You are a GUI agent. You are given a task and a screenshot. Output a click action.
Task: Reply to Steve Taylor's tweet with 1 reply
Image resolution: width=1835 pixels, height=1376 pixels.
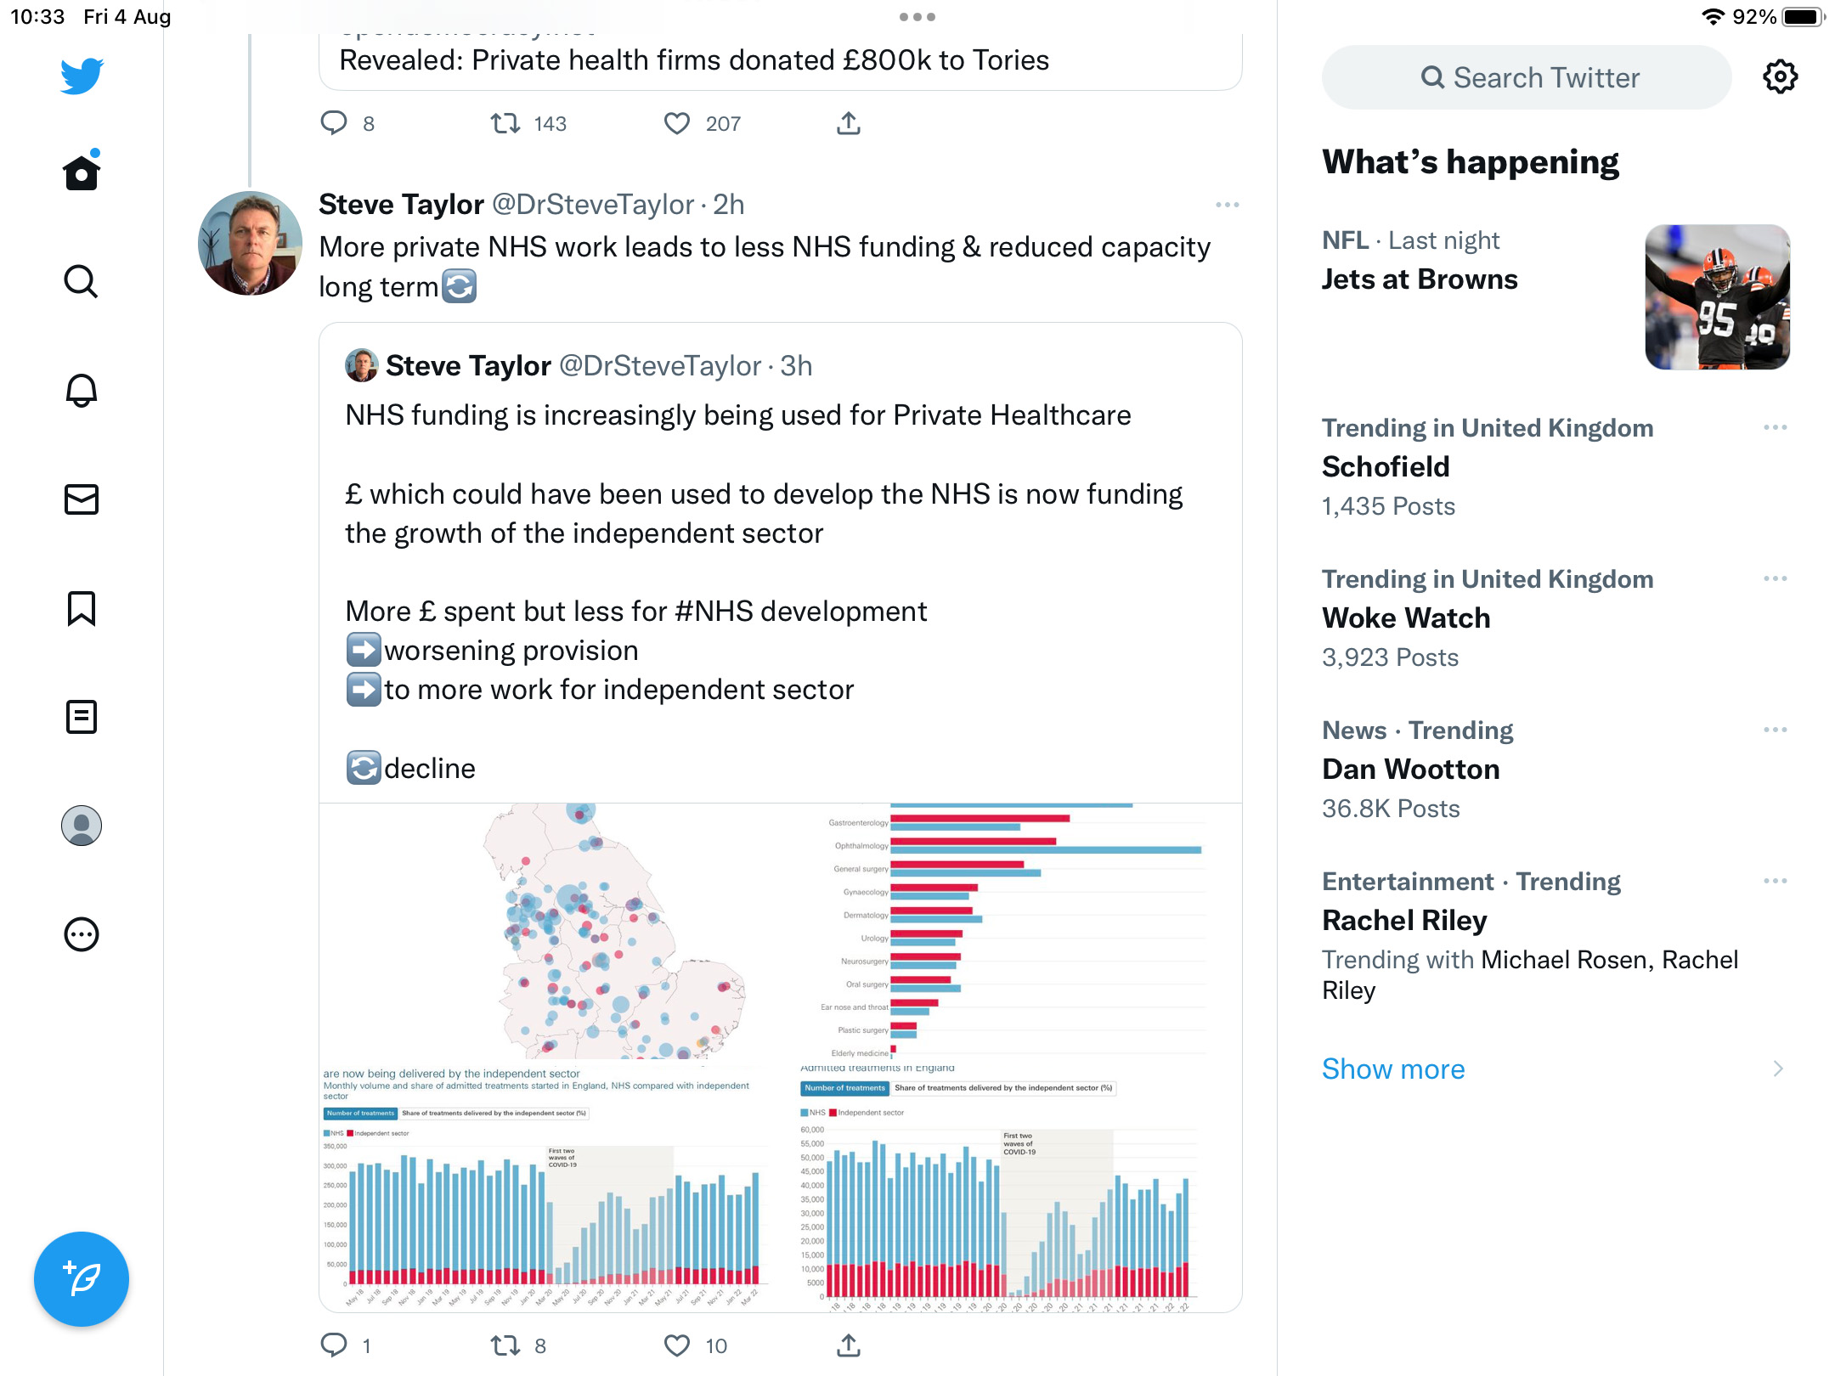334,1345
